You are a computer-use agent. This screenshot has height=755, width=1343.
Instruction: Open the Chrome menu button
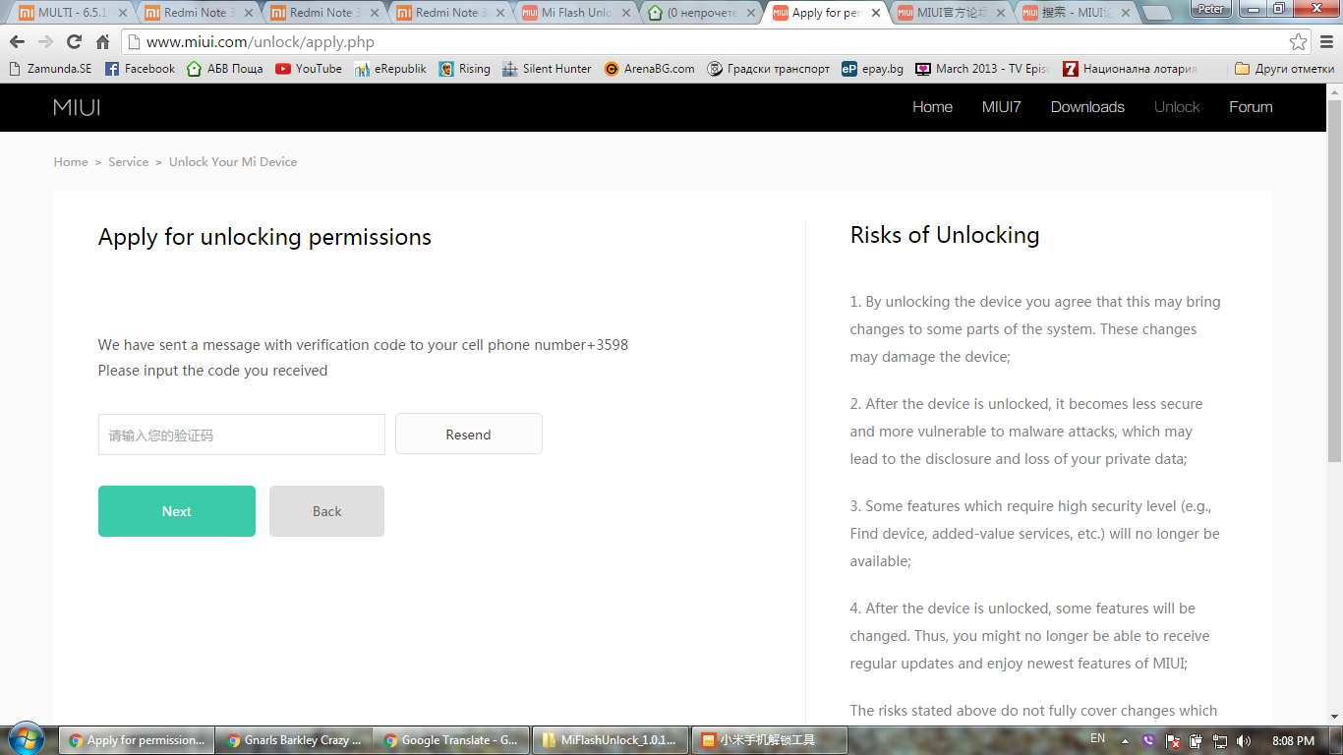coord(1327,42)
